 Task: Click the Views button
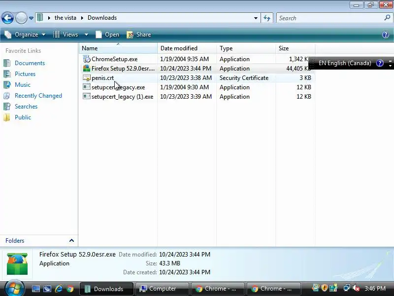(x=66, y=35)
